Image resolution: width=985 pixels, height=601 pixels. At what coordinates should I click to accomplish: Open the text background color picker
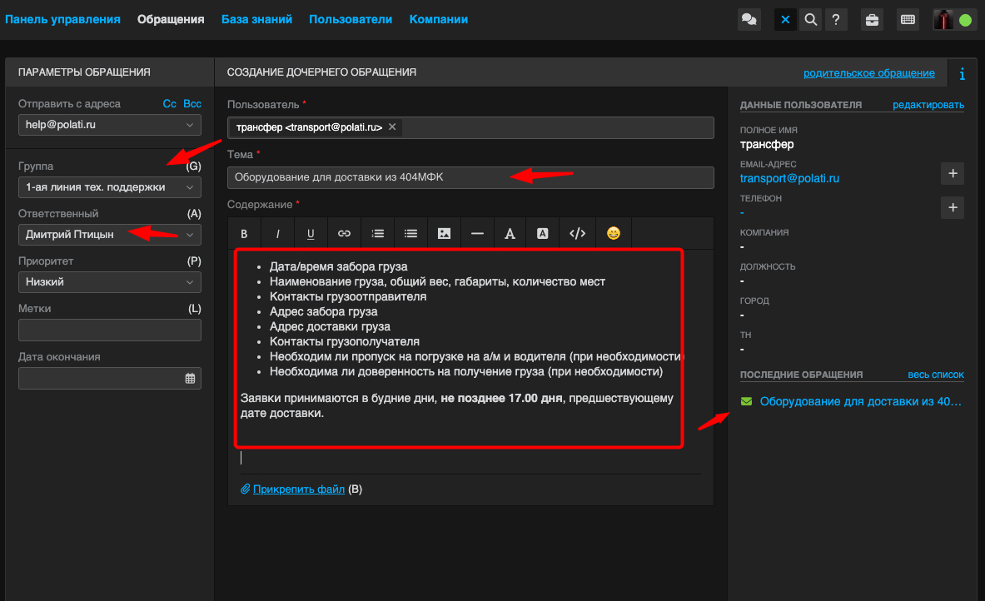542,234
